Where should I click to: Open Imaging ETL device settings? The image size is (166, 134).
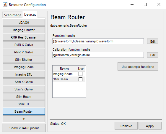point(24,74)
